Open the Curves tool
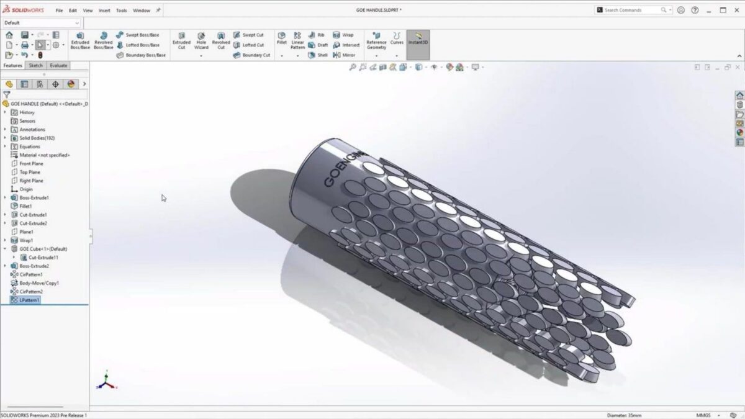The image size is (745, 419). tap(397, 38)
